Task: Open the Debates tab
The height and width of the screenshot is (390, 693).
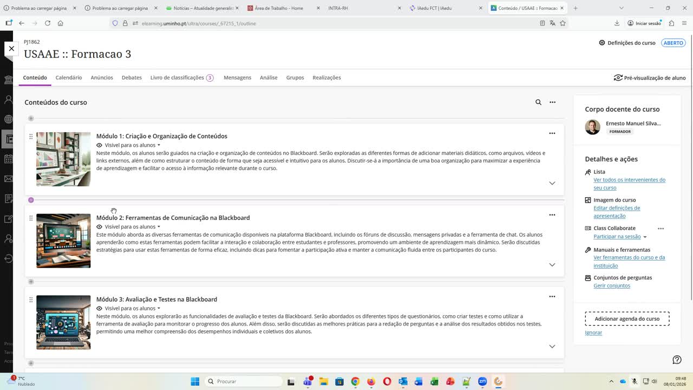Action: coord(131,77)
